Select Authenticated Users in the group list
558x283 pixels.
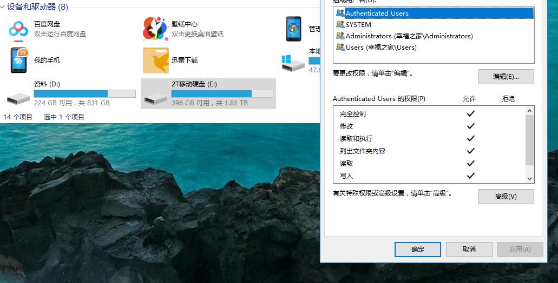tap(377, 13)
